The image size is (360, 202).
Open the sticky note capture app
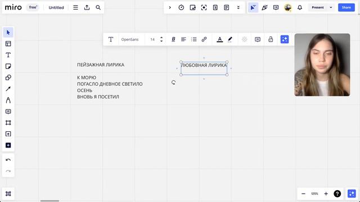click(192, 7)
